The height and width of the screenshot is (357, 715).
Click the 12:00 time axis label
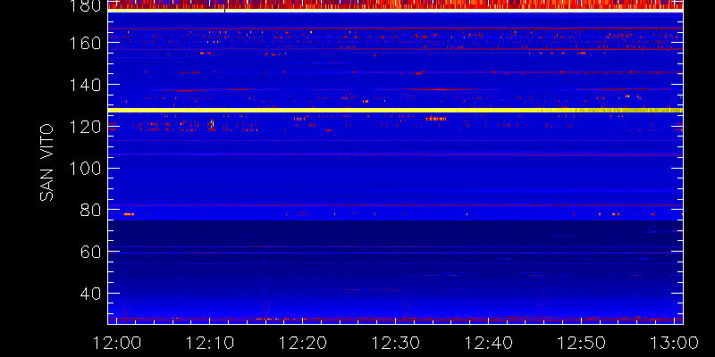[116, 342]
